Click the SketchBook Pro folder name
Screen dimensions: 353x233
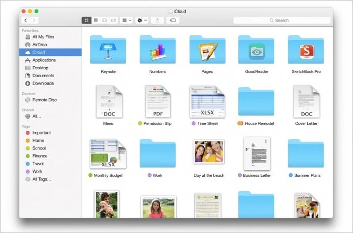click(306, 71)
